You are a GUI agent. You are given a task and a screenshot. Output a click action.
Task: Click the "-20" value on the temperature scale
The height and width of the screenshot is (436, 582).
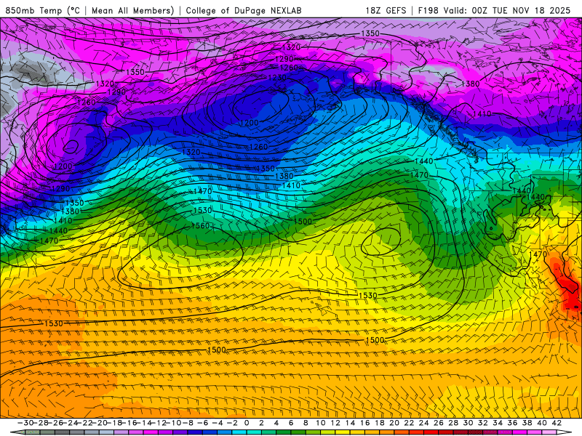coord(99,423)
